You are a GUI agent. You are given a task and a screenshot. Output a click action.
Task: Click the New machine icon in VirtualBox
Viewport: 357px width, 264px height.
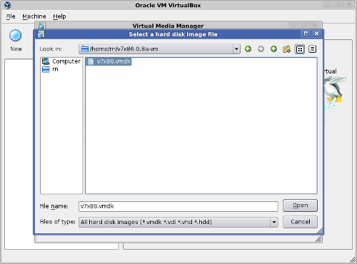point(16,36)
